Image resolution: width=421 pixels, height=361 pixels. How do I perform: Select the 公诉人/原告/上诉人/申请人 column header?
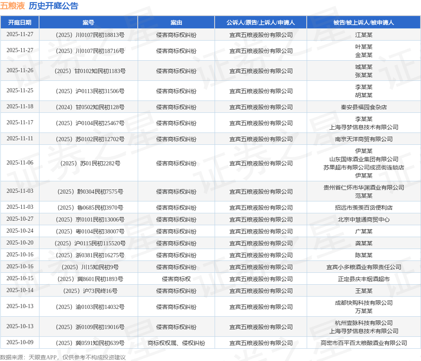[x=260, y=23]
